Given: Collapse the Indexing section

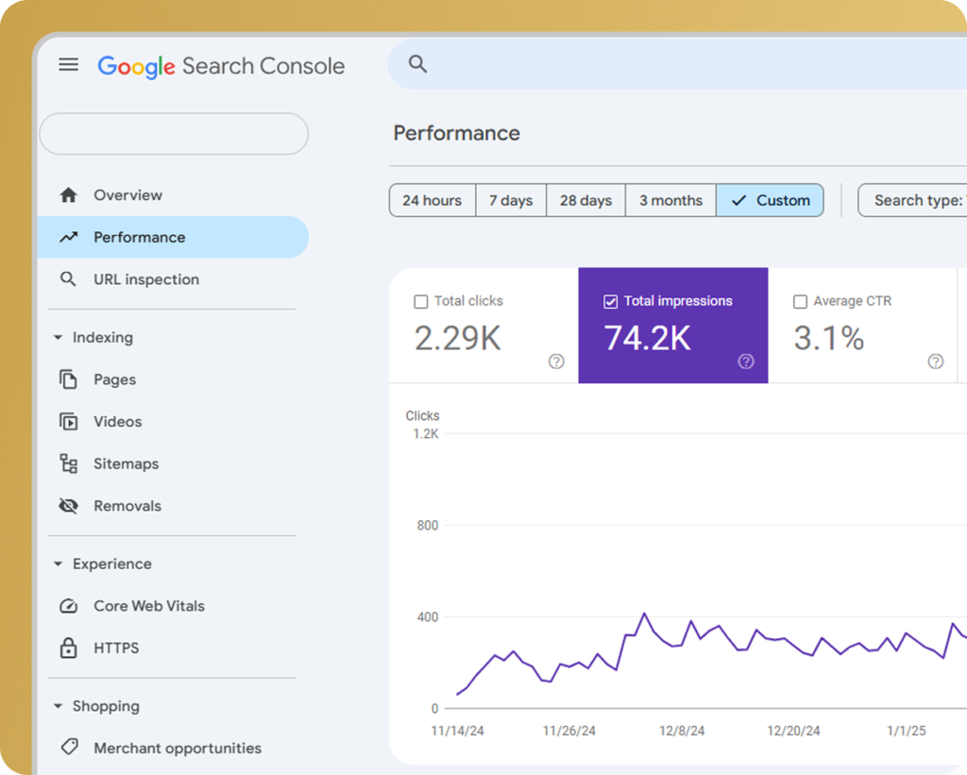Looking at the screenshot, I should [58, 338].
